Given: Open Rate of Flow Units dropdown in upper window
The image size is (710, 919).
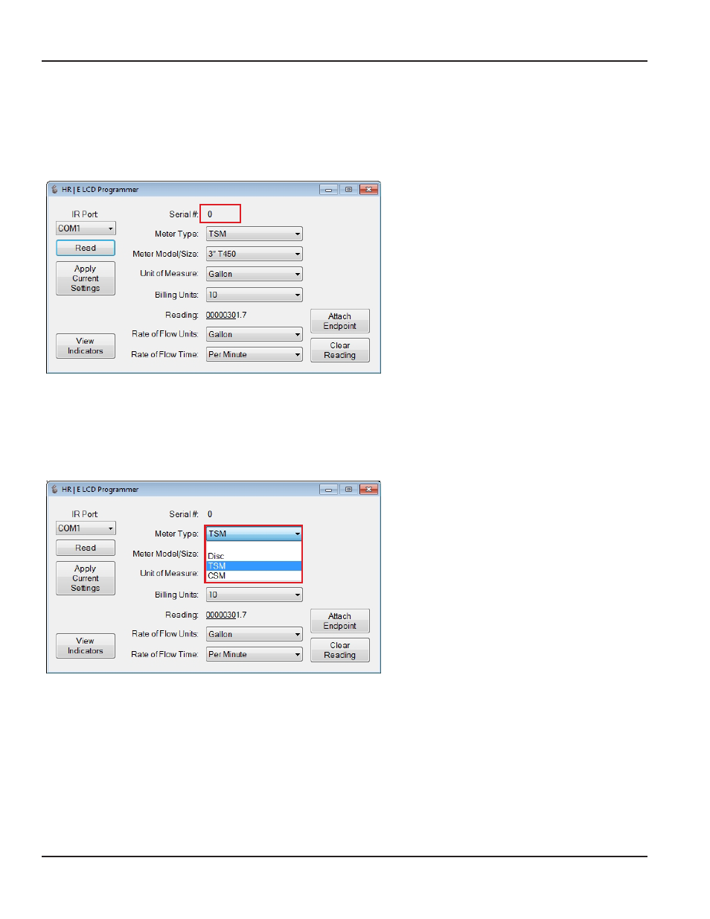Looking at the screenshot, I should point(254,334).
